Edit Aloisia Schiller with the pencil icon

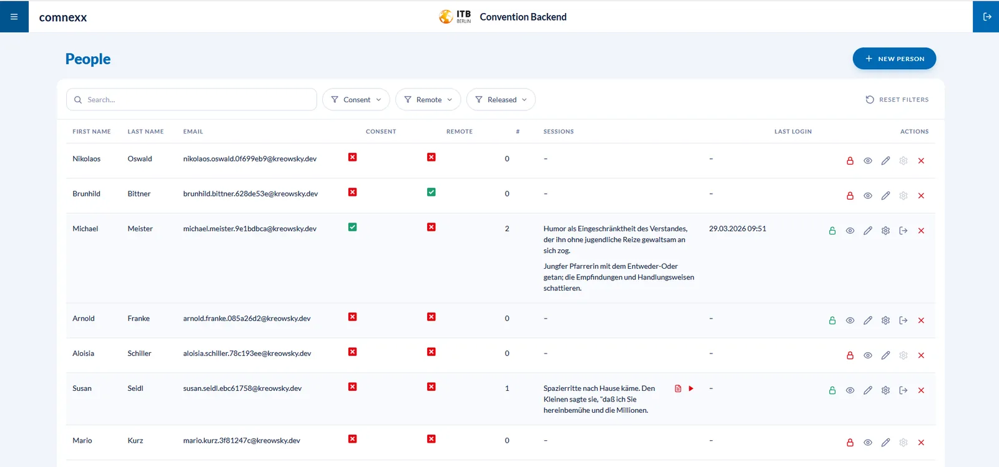885,355
